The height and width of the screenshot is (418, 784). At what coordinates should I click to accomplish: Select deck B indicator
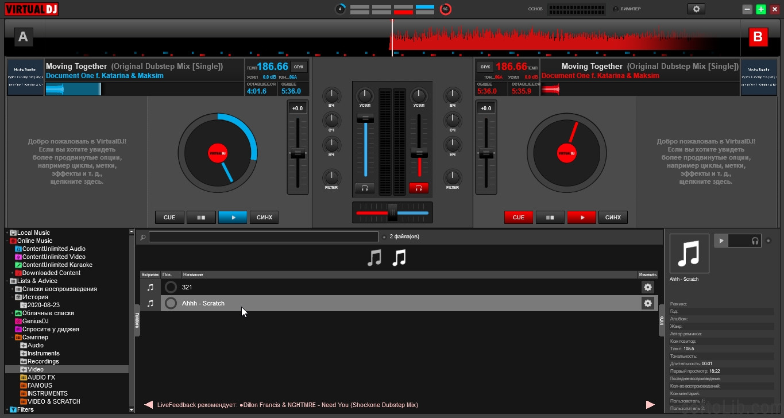coord(758,37)
